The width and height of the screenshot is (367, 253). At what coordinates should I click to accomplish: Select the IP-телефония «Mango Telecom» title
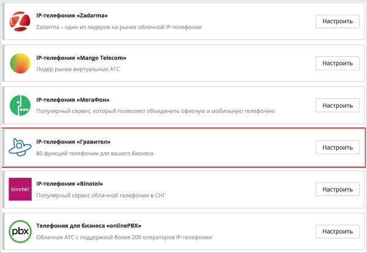(x=81, y=58)
